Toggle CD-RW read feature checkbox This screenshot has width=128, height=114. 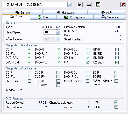point(29,54)
